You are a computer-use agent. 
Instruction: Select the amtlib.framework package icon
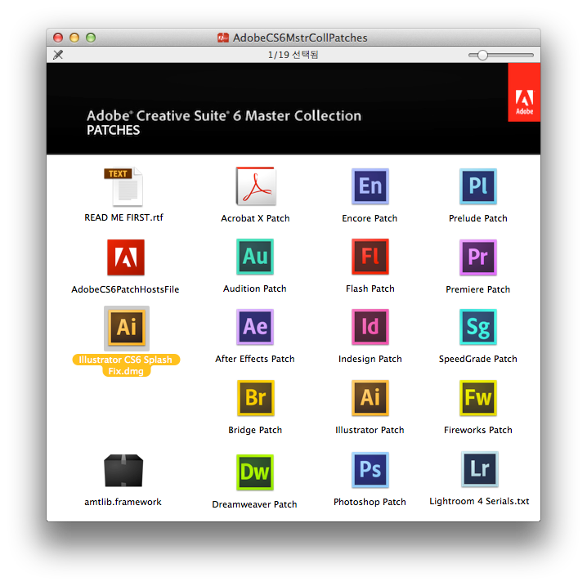(x=123, y=471)
